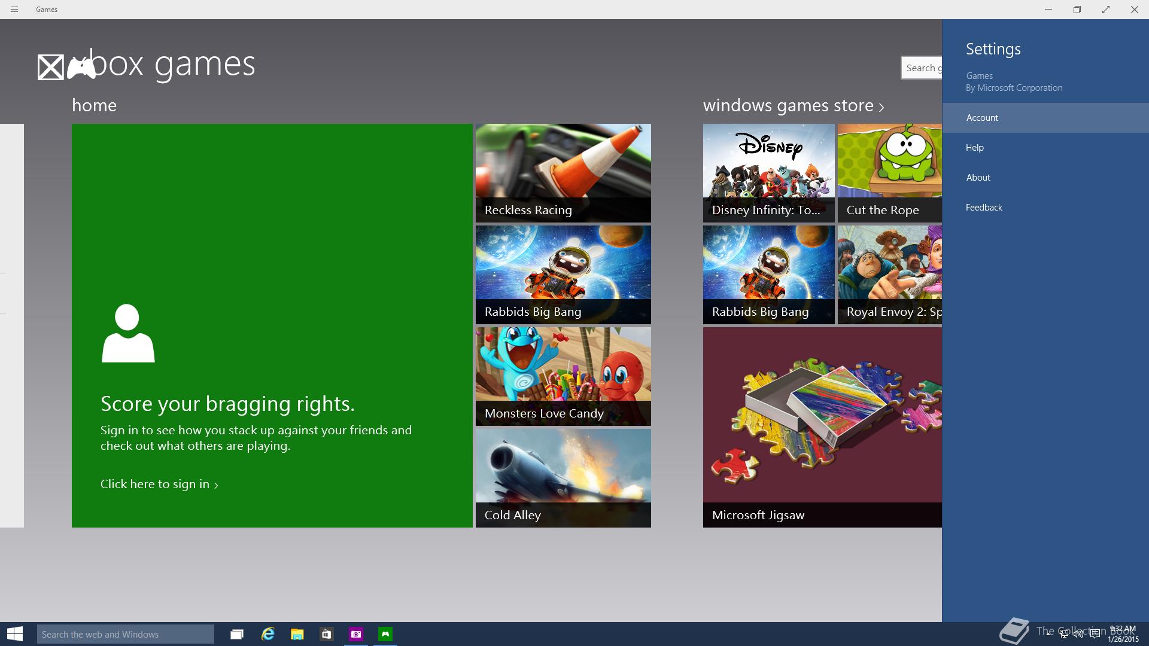Open the hamburger menu in title bar
Screen dimensions: 1149x646
(14, 10)
